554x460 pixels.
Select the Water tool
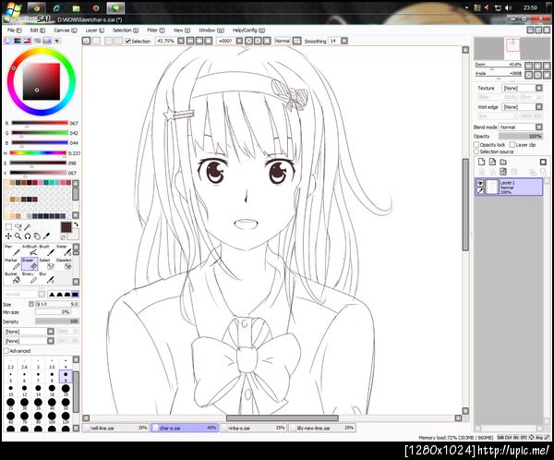(x=65, y=250)
